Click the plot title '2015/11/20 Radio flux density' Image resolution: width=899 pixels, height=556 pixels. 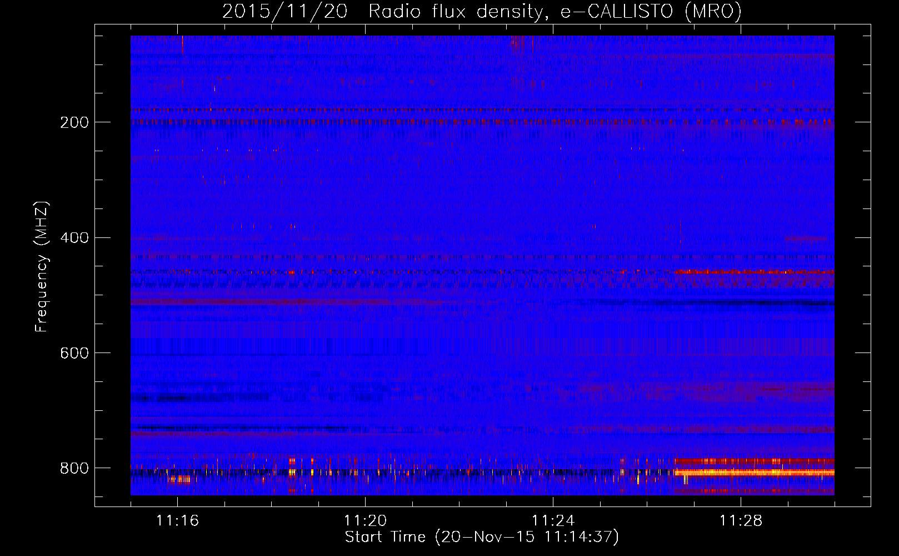[382, 12]
